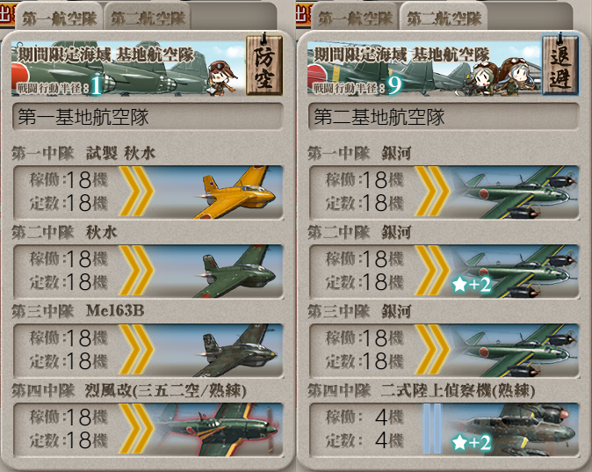Click the blue proficiency bars on 二式陸上偵察機

432,429
